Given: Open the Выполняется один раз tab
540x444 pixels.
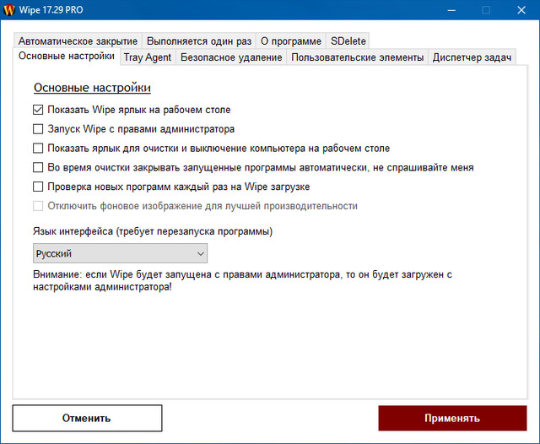Looking at the screenshot, I should point(198,41).
